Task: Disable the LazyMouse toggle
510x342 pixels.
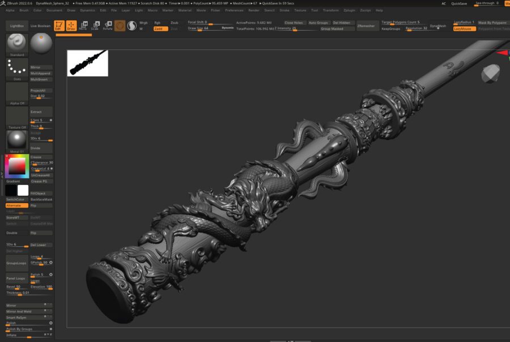Action: (x=465, y=28)
